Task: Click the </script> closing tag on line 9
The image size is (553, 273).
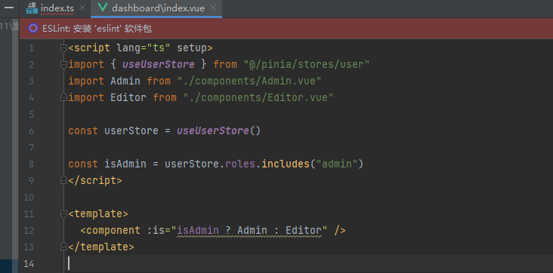Action: tap(95, 180)
